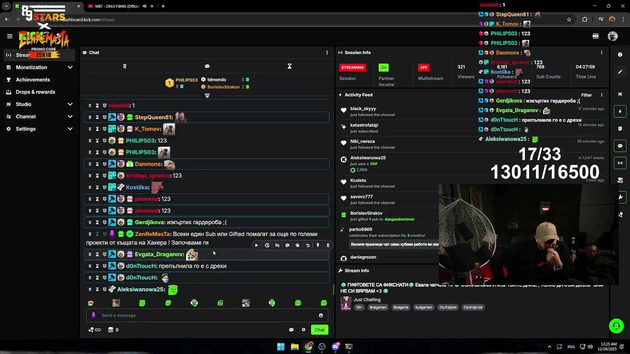Open the Windows Start menu
The image size is (630, 354).
click(281, 347)
